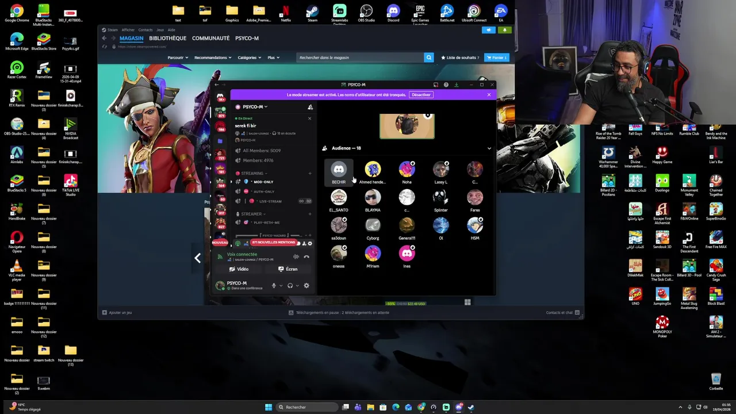Open Discord from the Windows taskbar
The image size is (736, 414).
click(458, 407)
